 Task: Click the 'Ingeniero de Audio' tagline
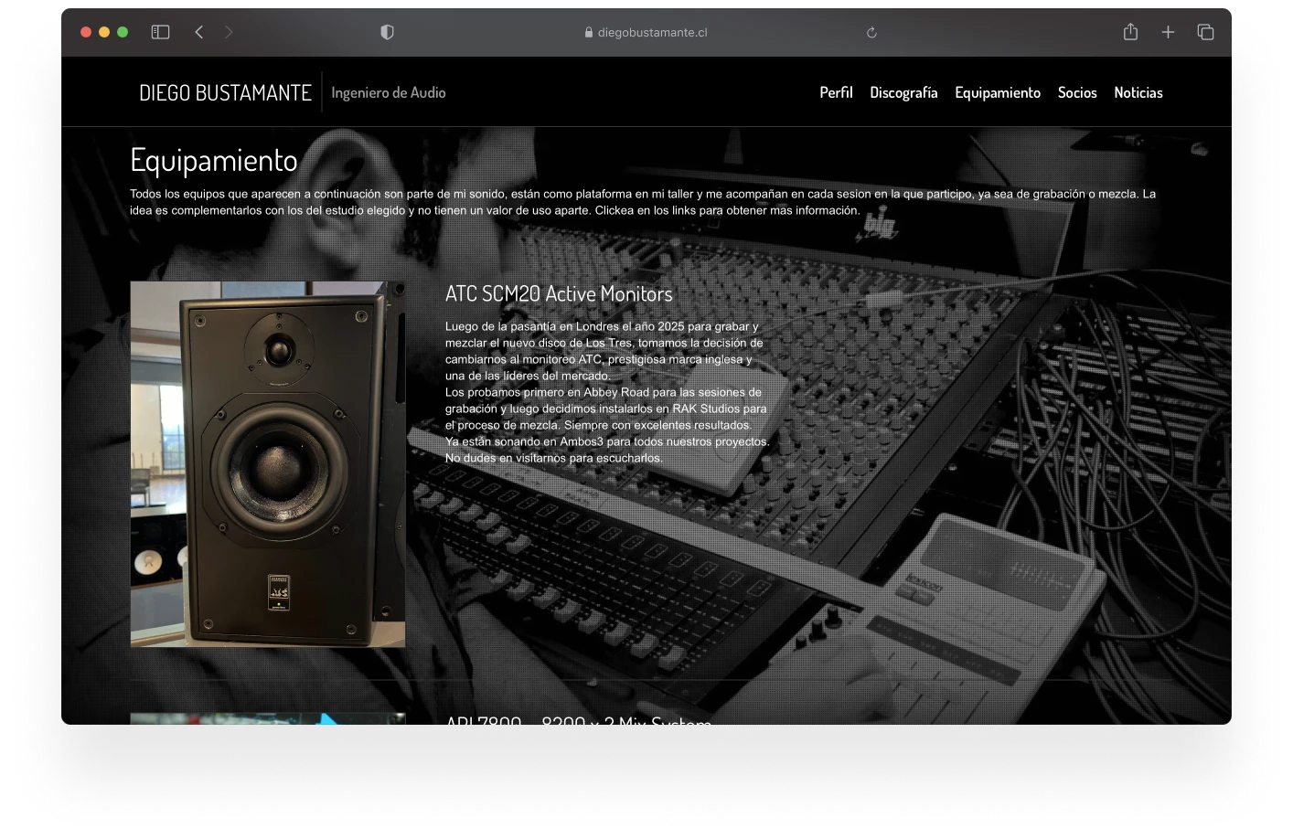pyautogui.click(x=389, y=92)
